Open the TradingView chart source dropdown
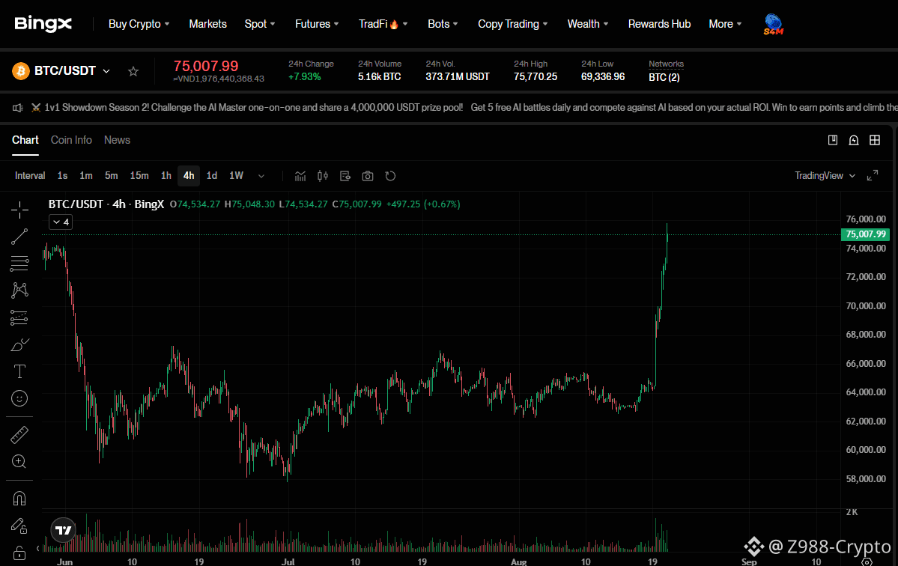 [x=825, y=176]
